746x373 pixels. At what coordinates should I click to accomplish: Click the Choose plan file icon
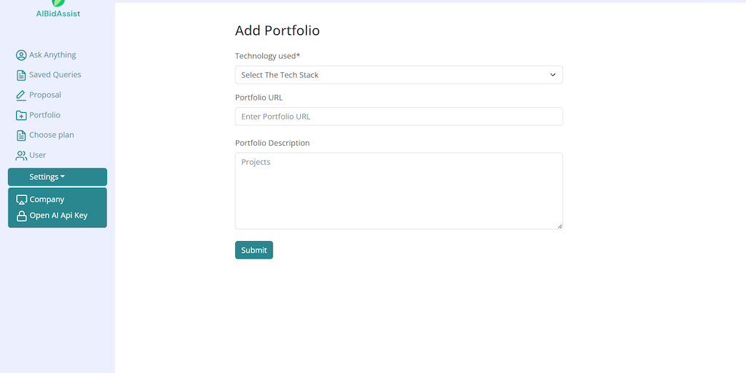click(21, 136)
